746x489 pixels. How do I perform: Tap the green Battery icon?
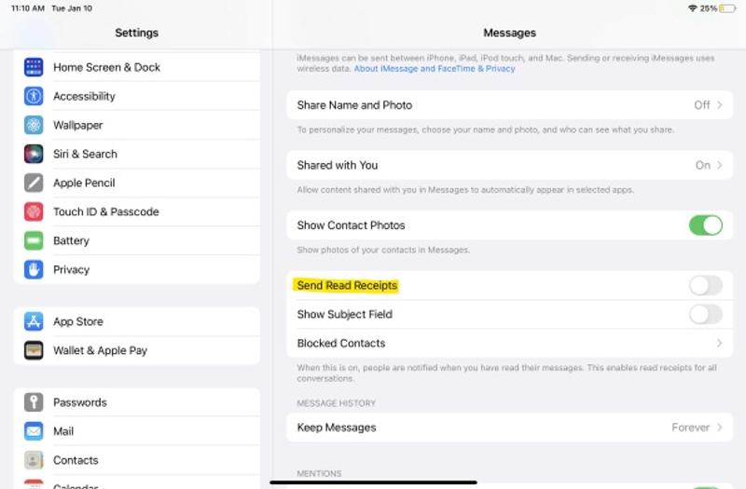click(x=34, y=241)
